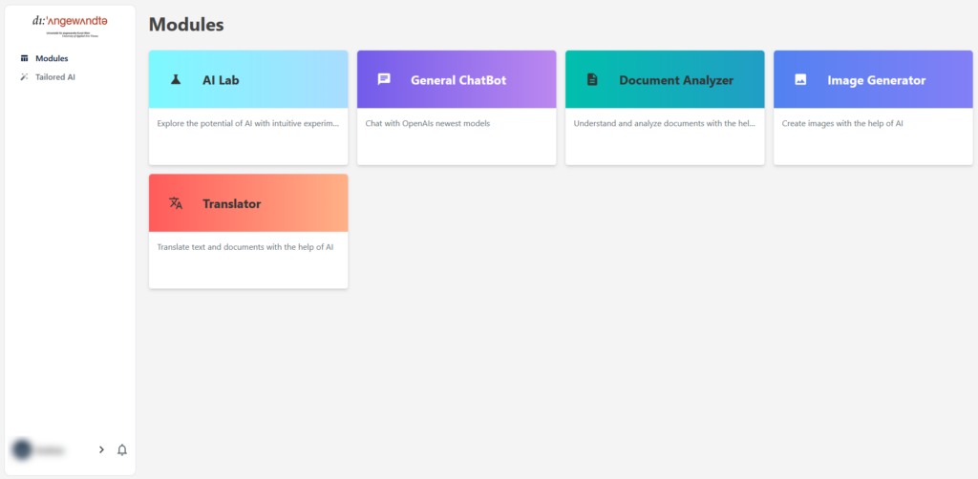Click the language icon on Translator card

176,203
